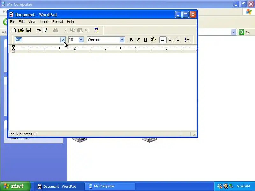Click inside the blank document area

pos(103,92)
